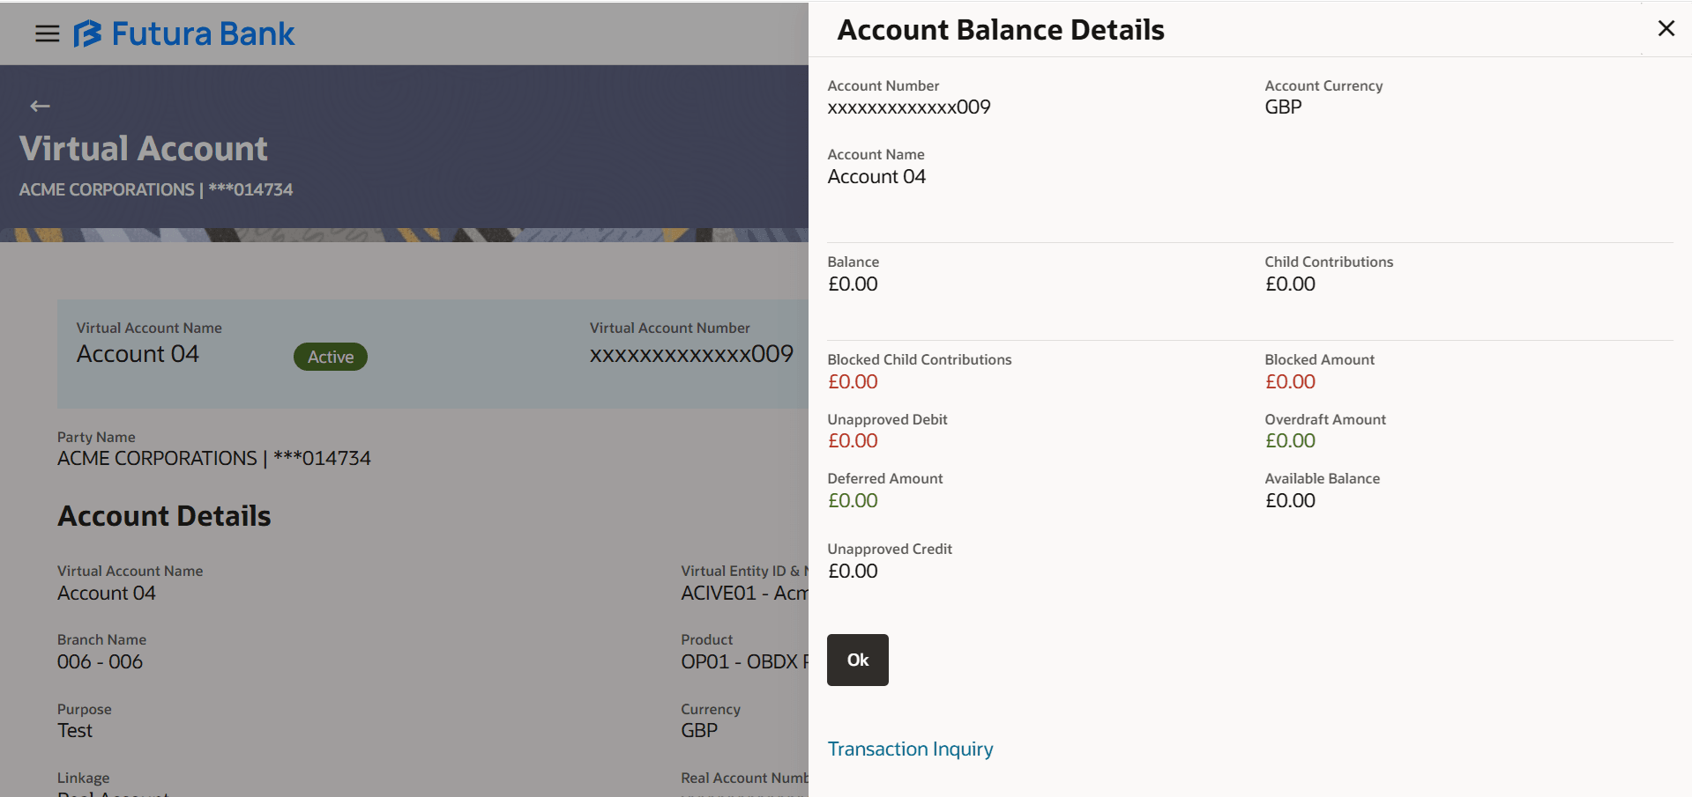Click the Futura Bank logo icon

pyautogui.click(x=87, y=33)
